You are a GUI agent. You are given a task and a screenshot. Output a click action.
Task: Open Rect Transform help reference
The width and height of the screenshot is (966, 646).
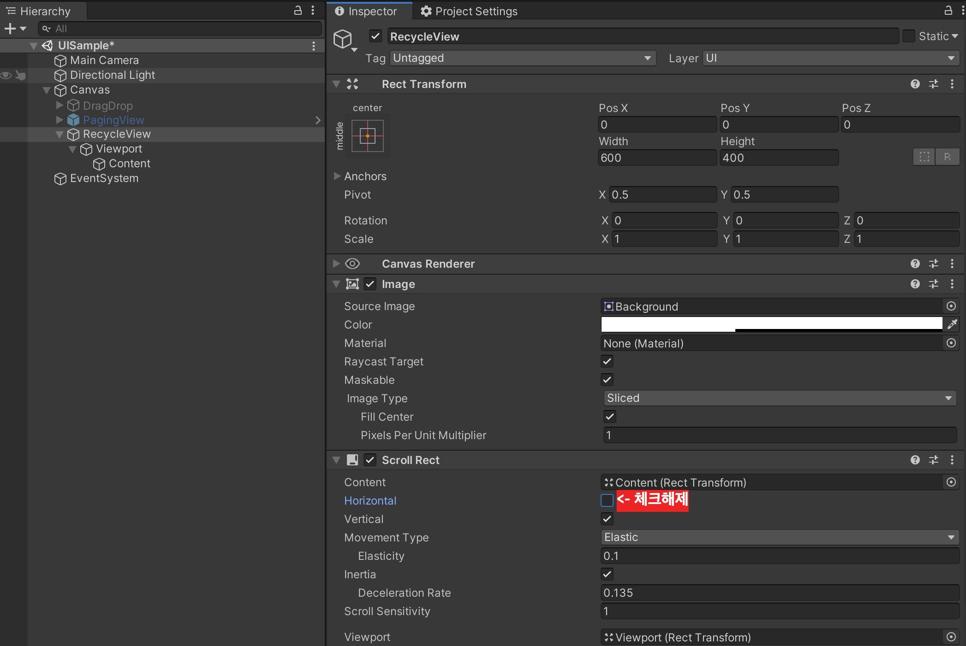(915, 84)
